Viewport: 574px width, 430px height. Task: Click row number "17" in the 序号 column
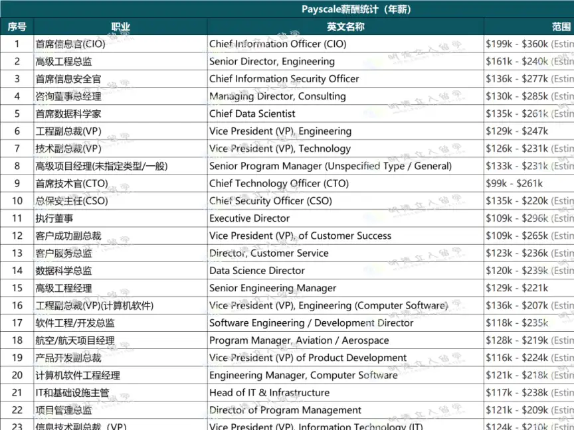[17, 323]
